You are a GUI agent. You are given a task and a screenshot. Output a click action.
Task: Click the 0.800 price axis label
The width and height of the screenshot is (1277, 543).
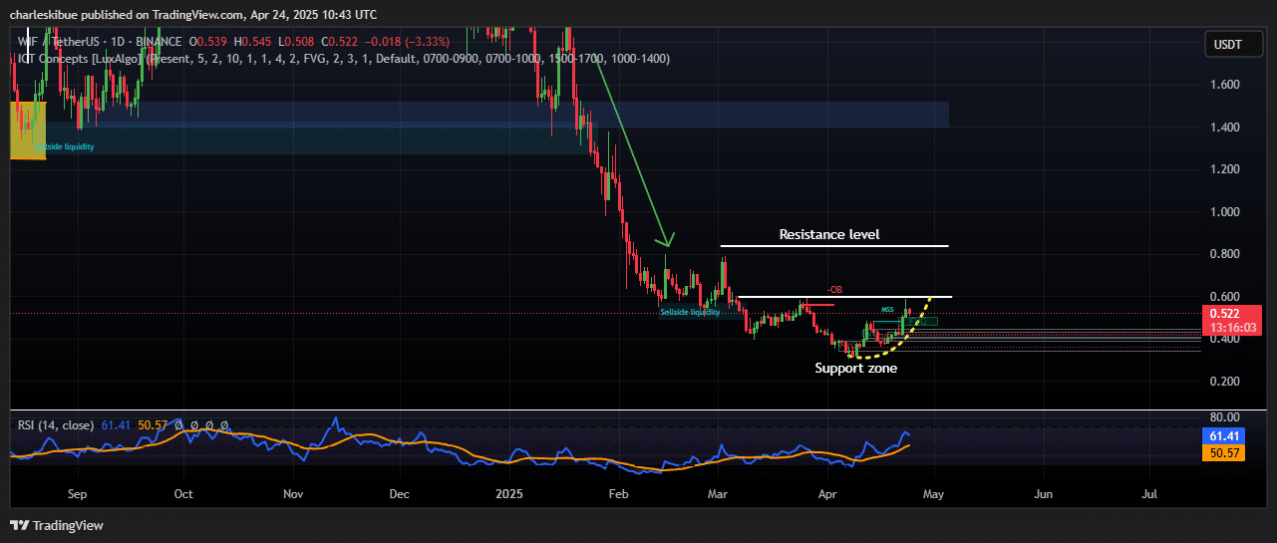click(x=1223, y=254)
